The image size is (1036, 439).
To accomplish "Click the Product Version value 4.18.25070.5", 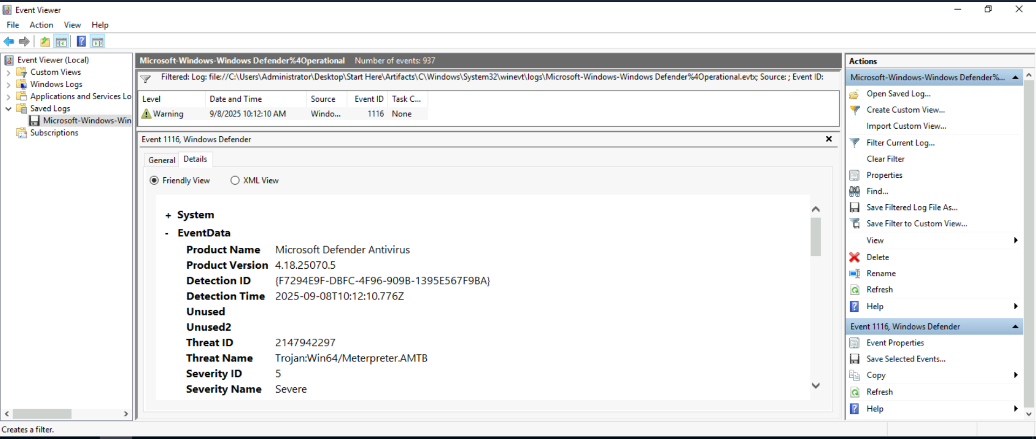I will coord(305,265).
